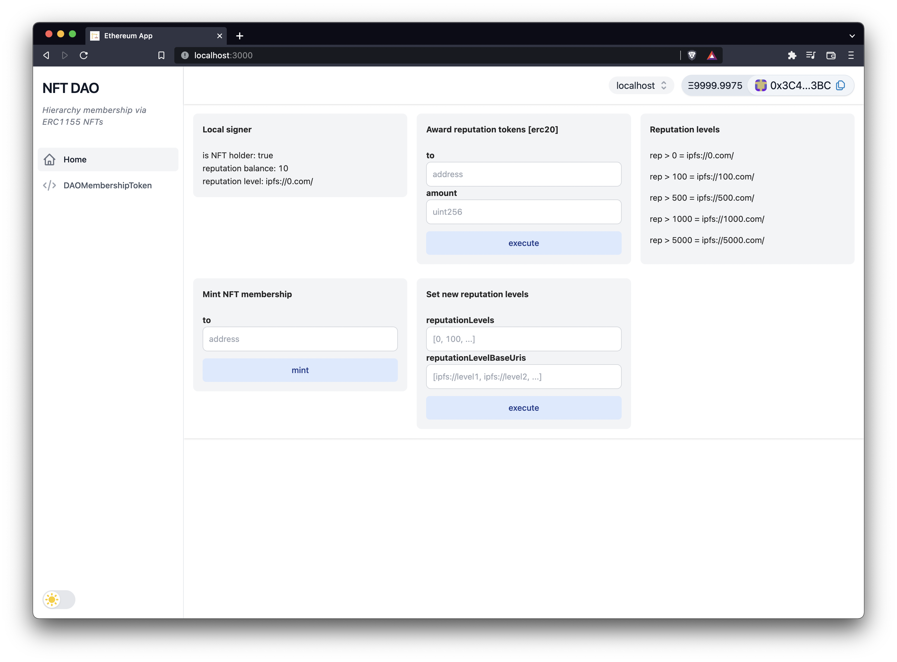Click the 'rep > 5000 = ipfs://5000.com/' line
897x662 pixels.
point(707,240)
